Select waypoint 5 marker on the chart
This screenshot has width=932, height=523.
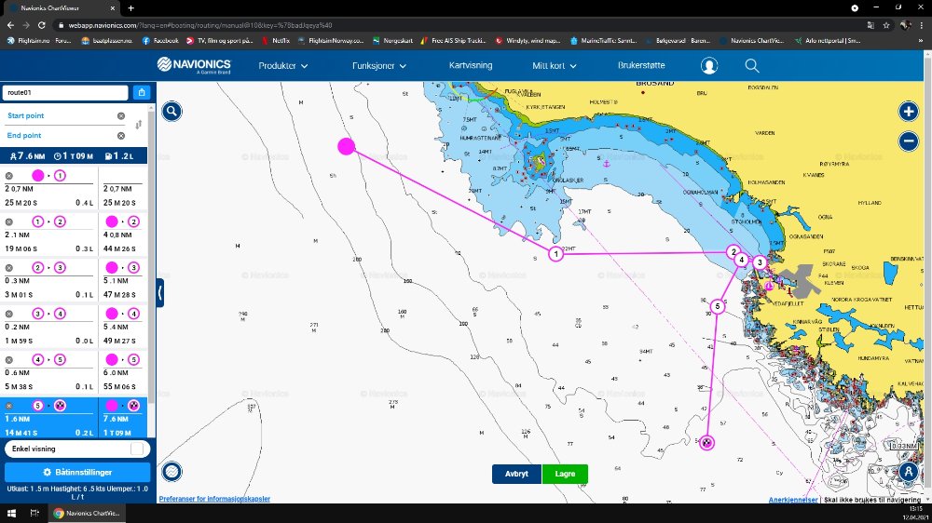(718, 306)
